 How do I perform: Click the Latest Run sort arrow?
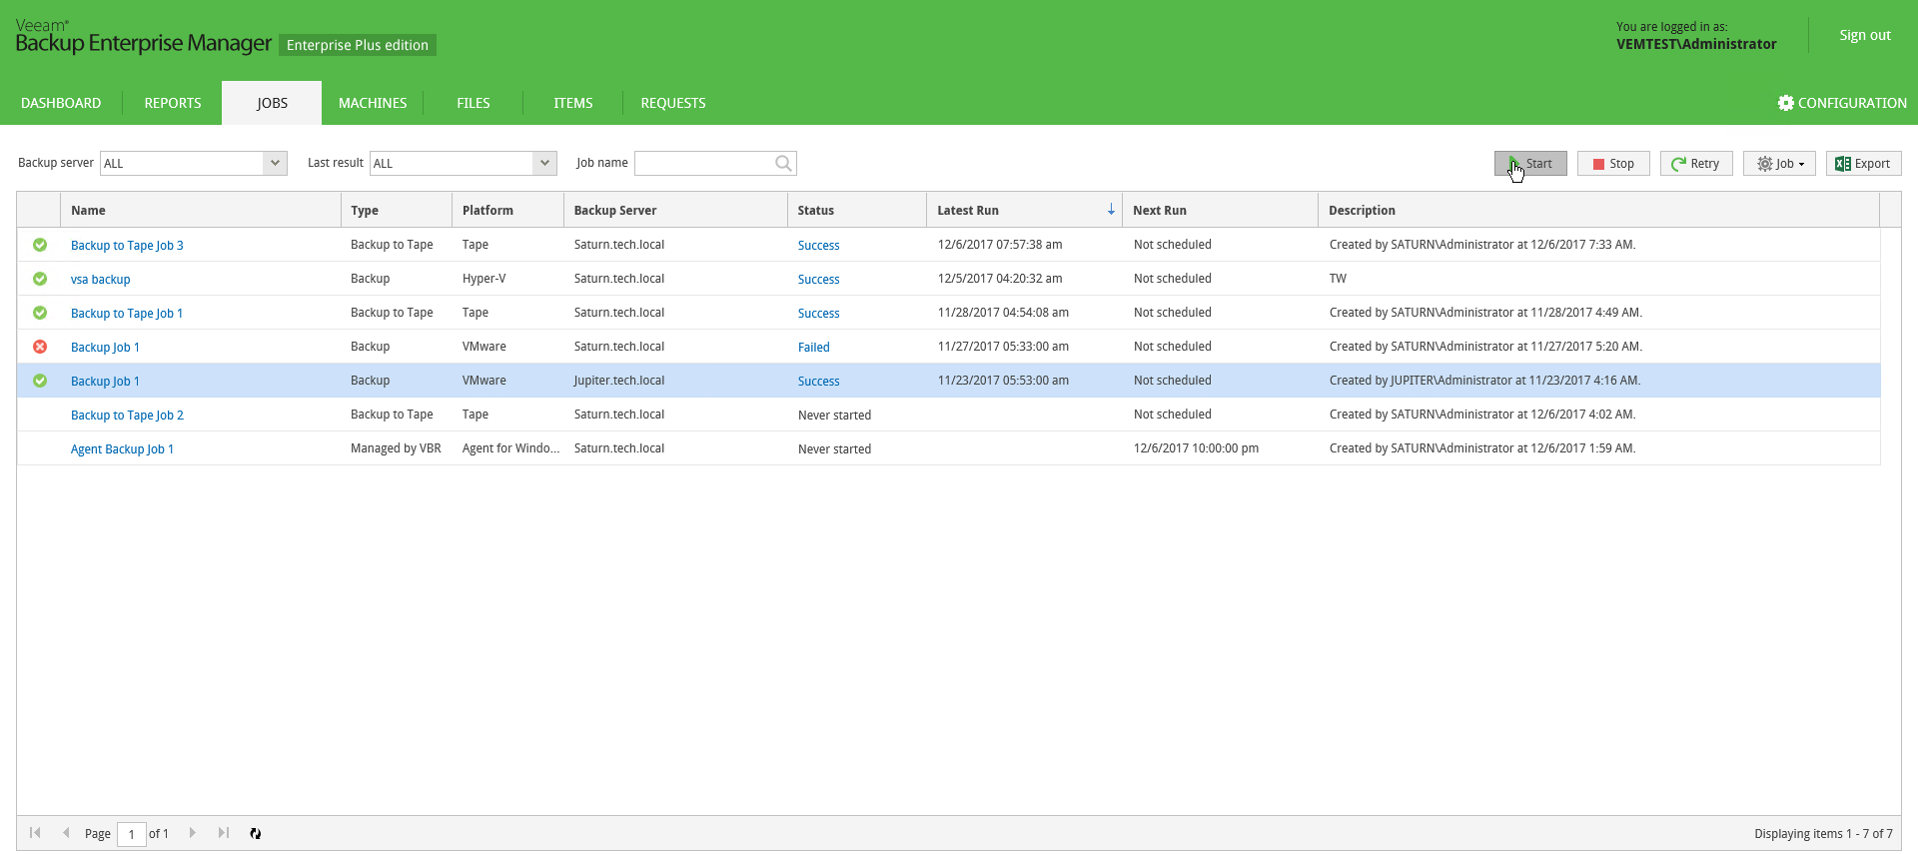pos(1111,210)
